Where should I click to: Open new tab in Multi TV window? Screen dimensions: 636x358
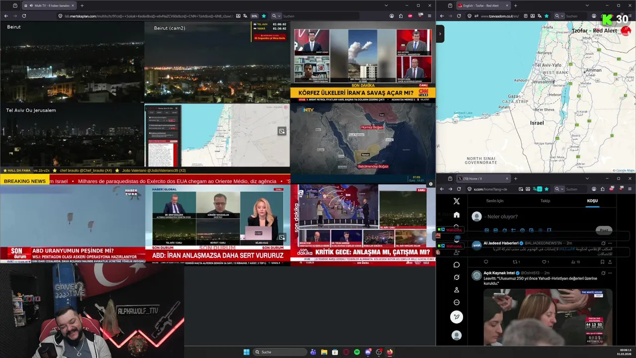82,5
